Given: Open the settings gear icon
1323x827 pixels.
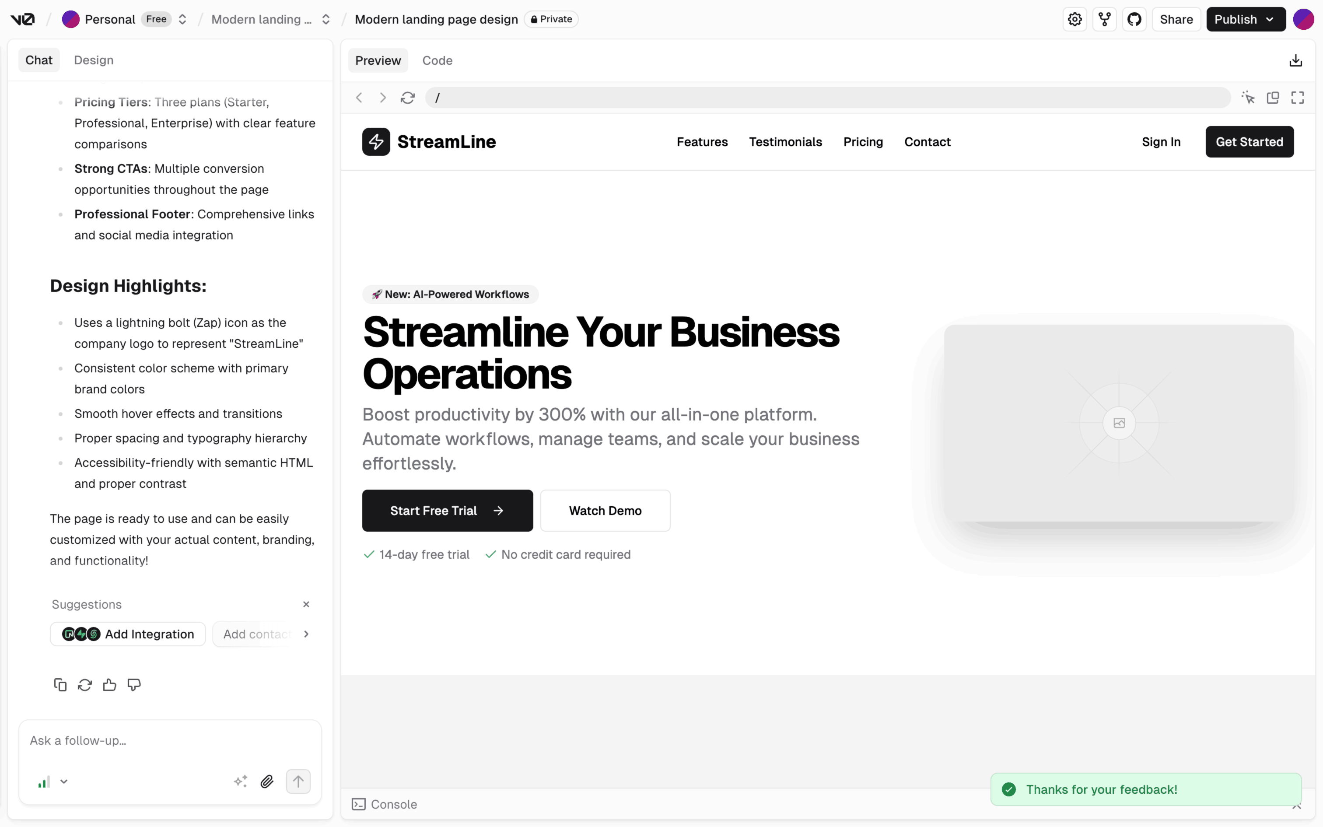Looking at the screenshot, I should [1074, 20].
